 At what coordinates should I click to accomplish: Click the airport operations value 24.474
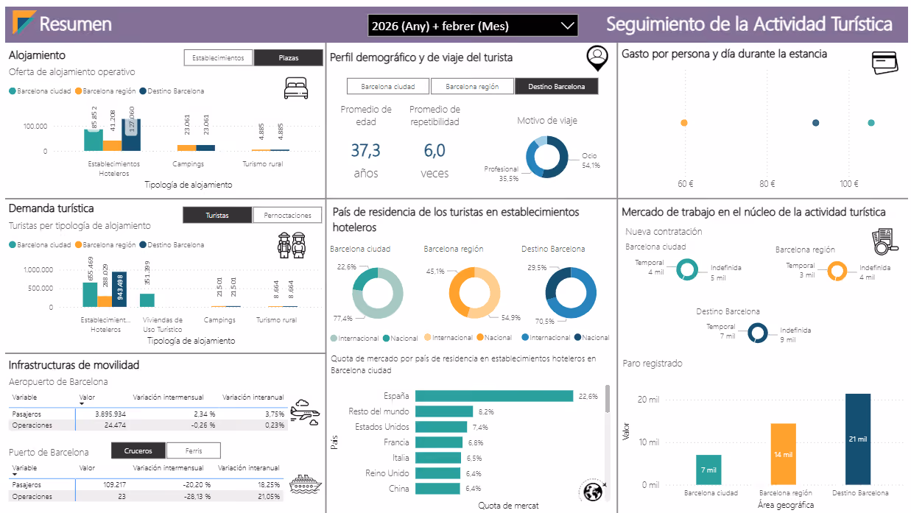click(115, 425)
